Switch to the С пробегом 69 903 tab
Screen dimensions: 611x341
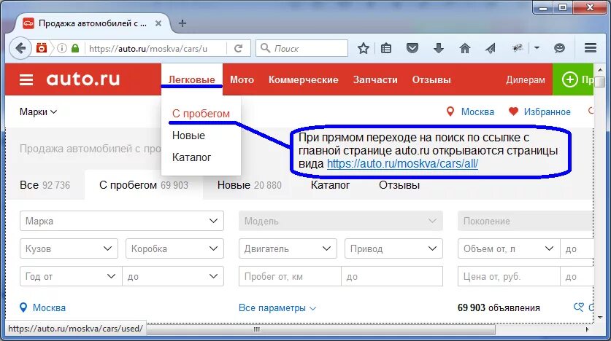pyautogui.click(x=144, y=185)
